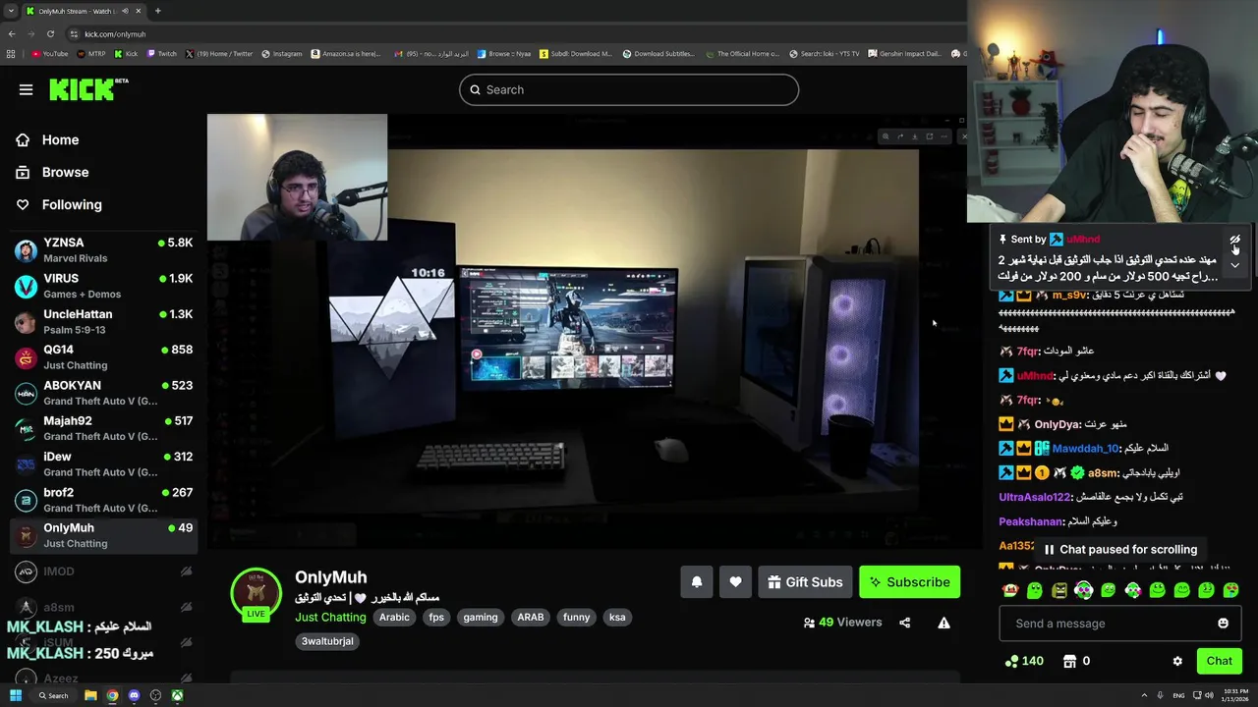1258x707 pixels.
Task: Unpin the pinned chat message icon
Action: click(x=1234, y=240)
